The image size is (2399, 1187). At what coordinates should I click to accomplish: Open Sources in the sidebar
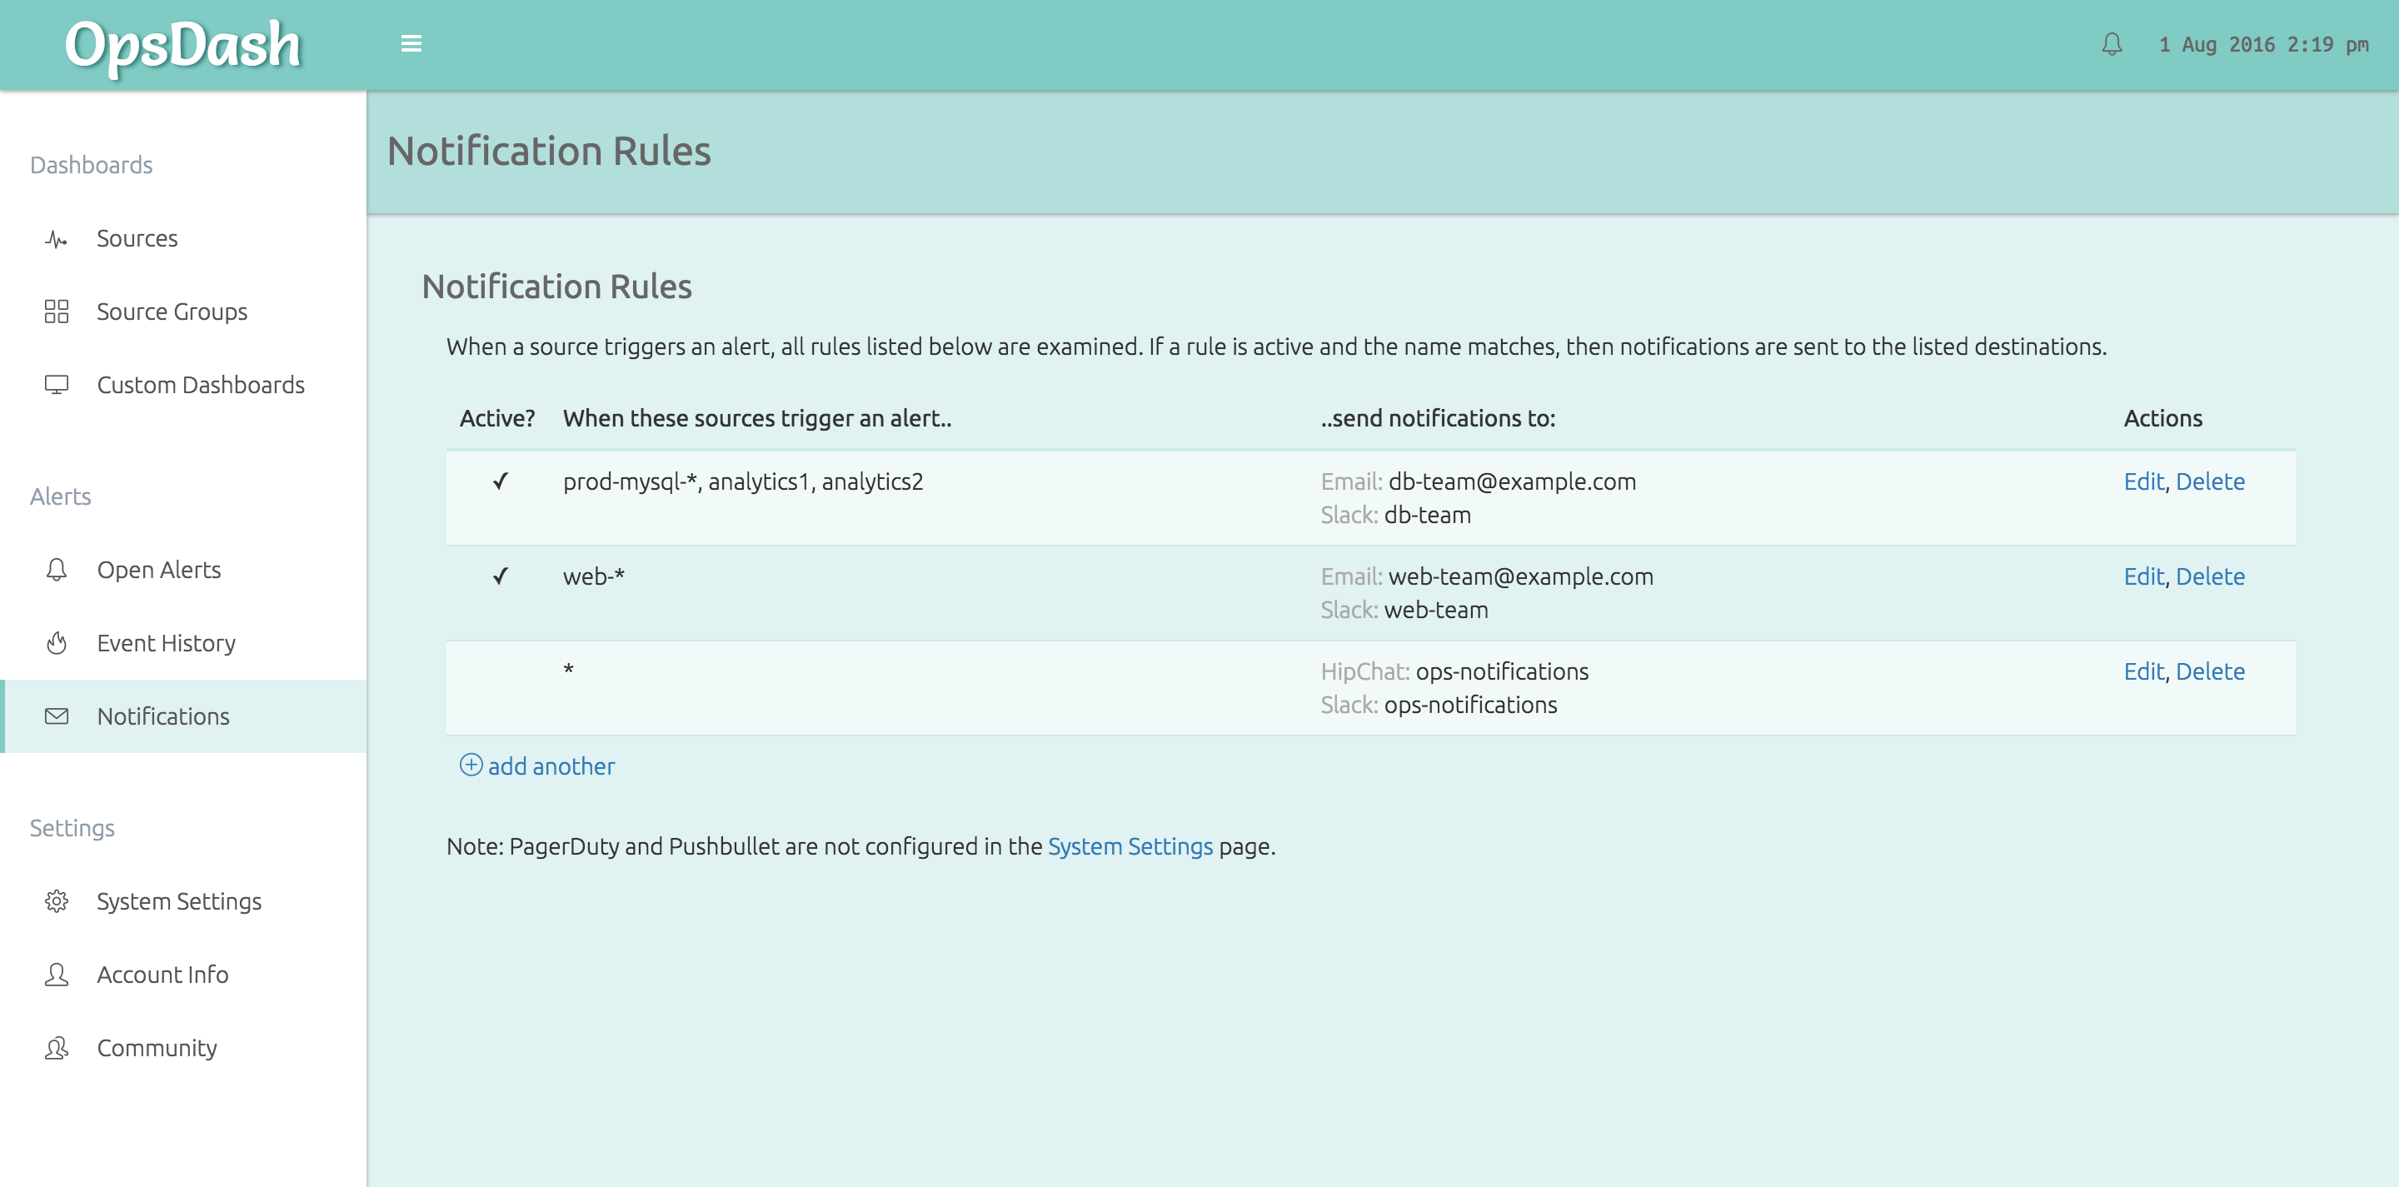coord(183,239)
